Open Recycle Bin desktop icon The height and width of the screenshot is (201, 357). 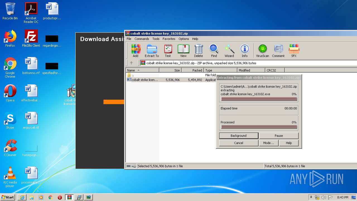pos(10,11)
